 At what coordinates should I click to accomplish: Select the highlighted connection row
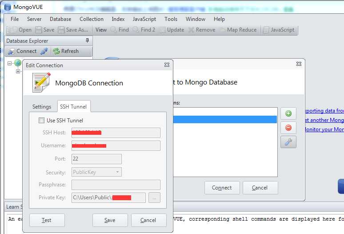pyautogui.click(x=225, y=119)
